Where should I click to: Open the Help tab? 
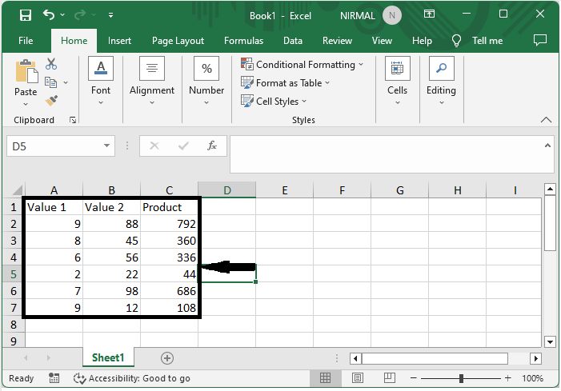[422, 41]
